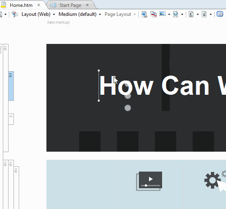Close the Start Page tab
This screenshot has width=226, height=209.
coord(87,5)
